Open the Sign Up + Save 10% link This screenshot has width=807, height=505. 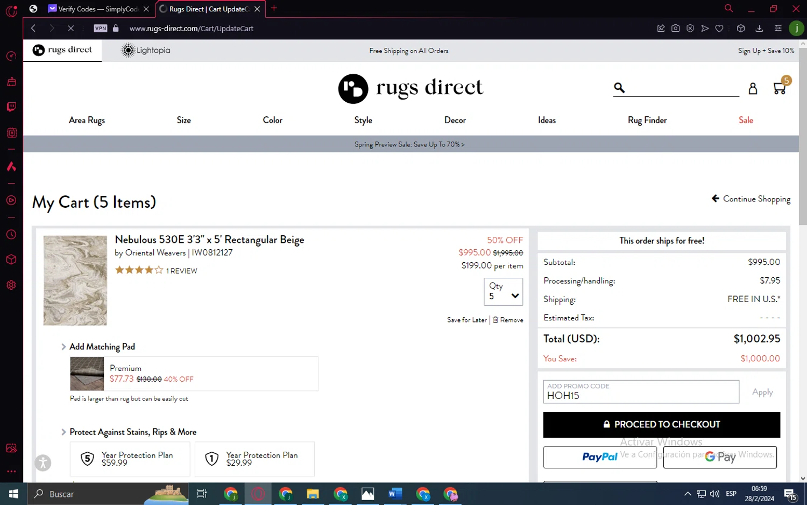pos(766,51)
